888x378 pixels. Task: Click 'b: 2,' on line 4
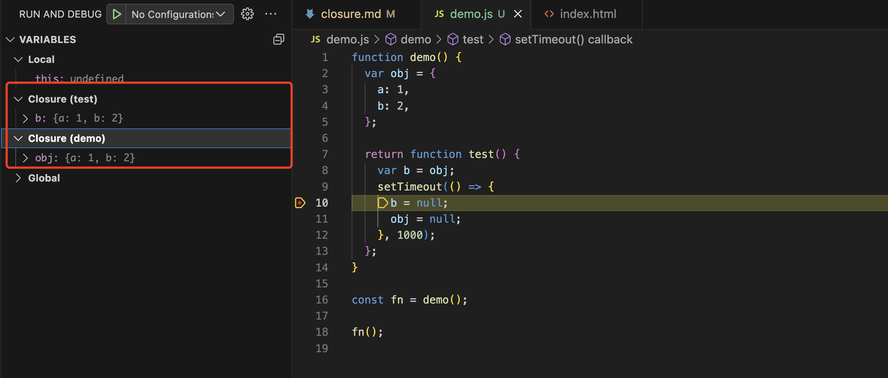click(x=393, y=106)
